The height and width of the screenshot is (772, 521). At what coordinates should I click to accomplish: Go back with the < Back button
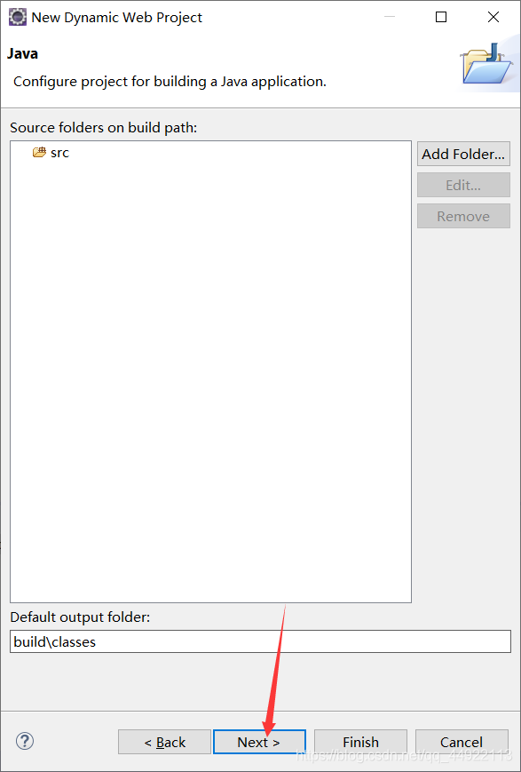(165, 742)
